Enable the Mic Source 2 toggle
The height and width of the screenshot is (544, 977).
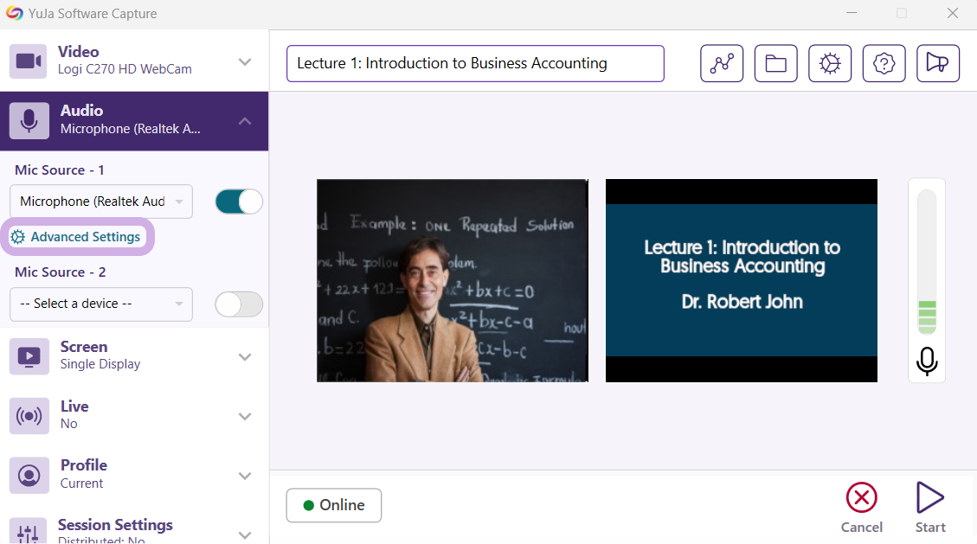[x=239, y=304]
